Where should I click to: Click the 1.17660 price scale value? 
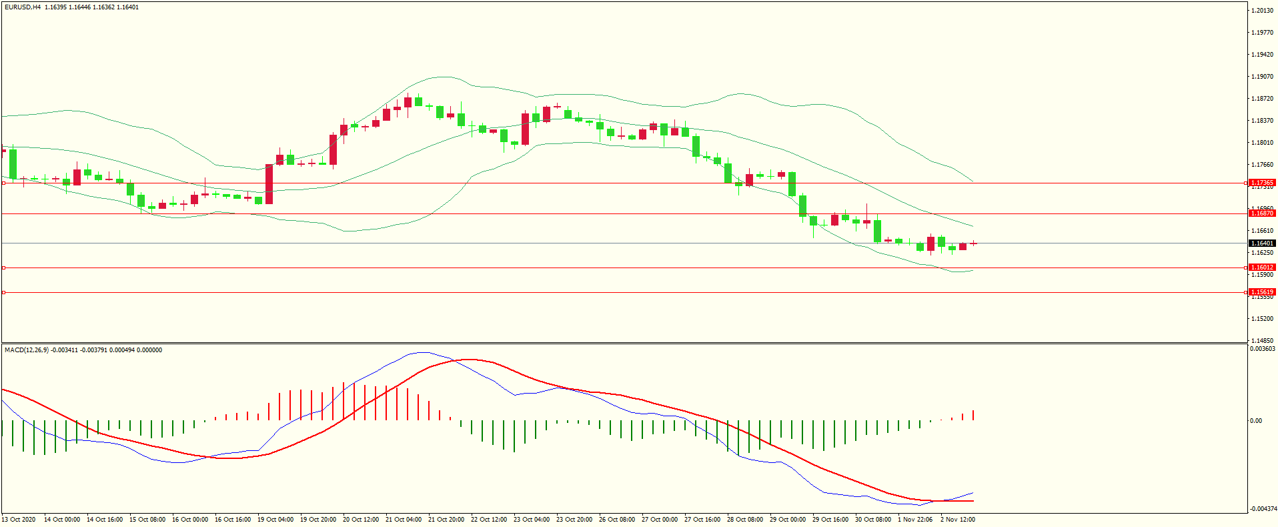click(x=1263, y=165)
